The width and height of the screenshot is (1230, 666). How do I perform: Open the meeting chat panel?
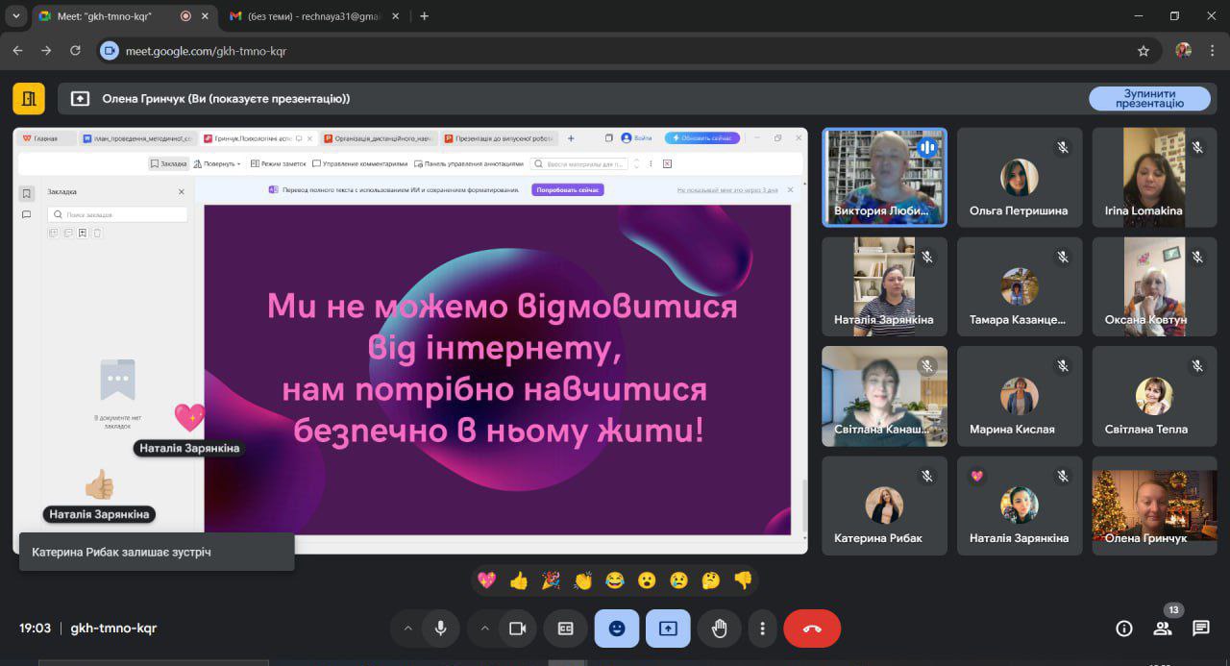coord(1201,629)
